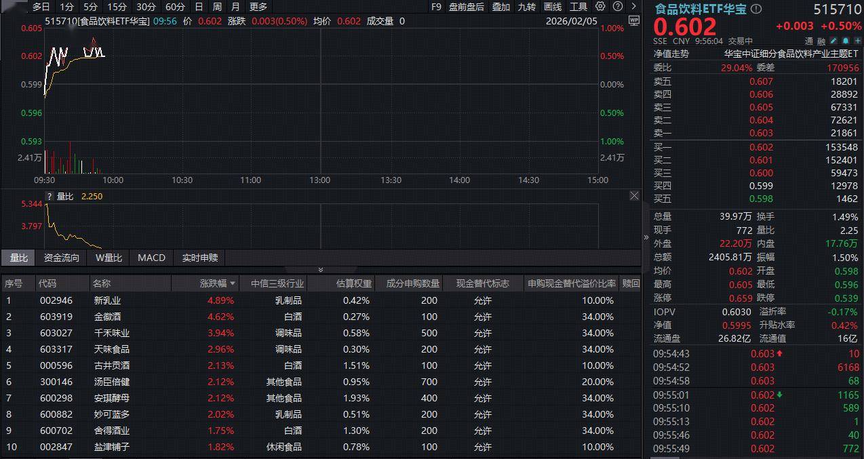Collapse panel using double chevron below tabs

tap(321, 269)
